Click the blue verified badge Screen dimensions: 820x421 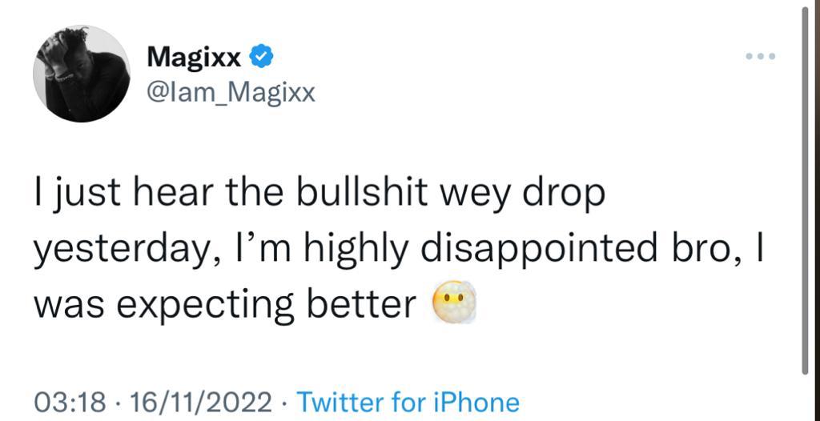(263, 56)
